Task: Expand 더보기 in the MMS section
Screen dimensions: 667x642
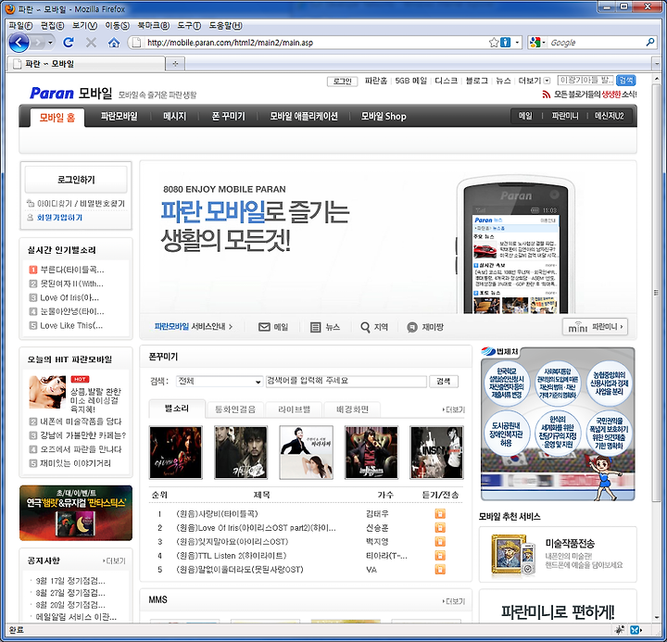Action: pos(453,601)
